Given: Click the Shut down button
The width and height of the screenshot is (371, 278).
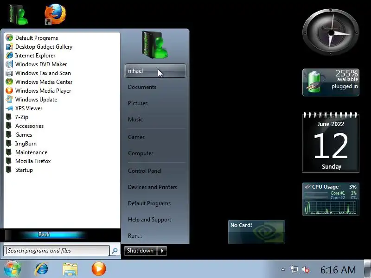Looking at the screenshot, I should [x=141, y=251].
